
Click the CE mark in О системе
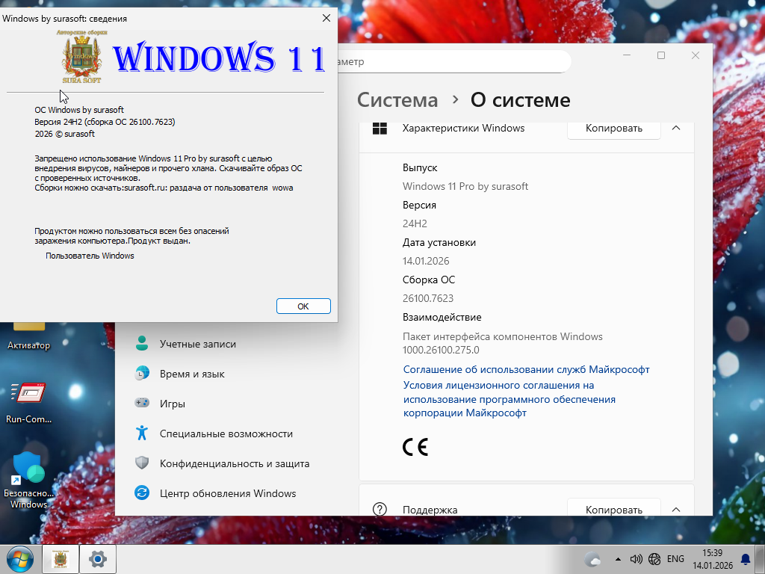[415, 447]
